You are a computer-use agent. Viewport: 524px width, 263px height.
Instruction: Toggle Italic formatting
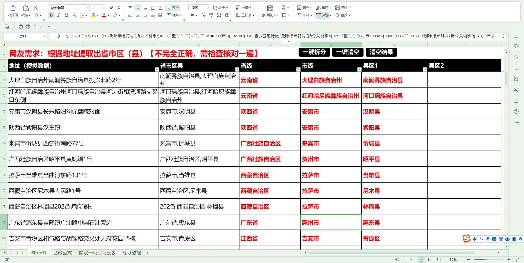pyautogui.click(x=59, y=15)
